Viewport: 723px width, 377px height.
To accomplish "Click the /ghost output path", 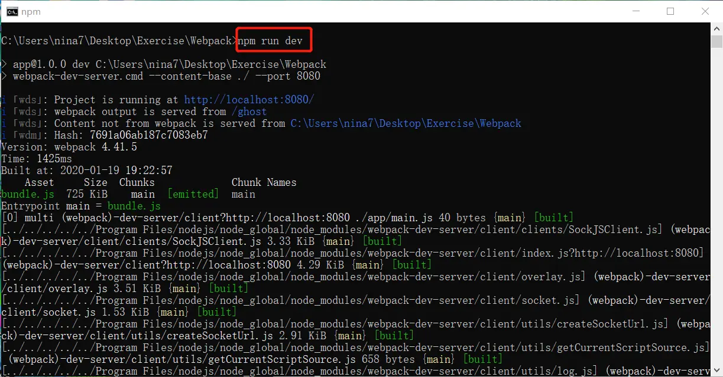I will click(249, 112).
